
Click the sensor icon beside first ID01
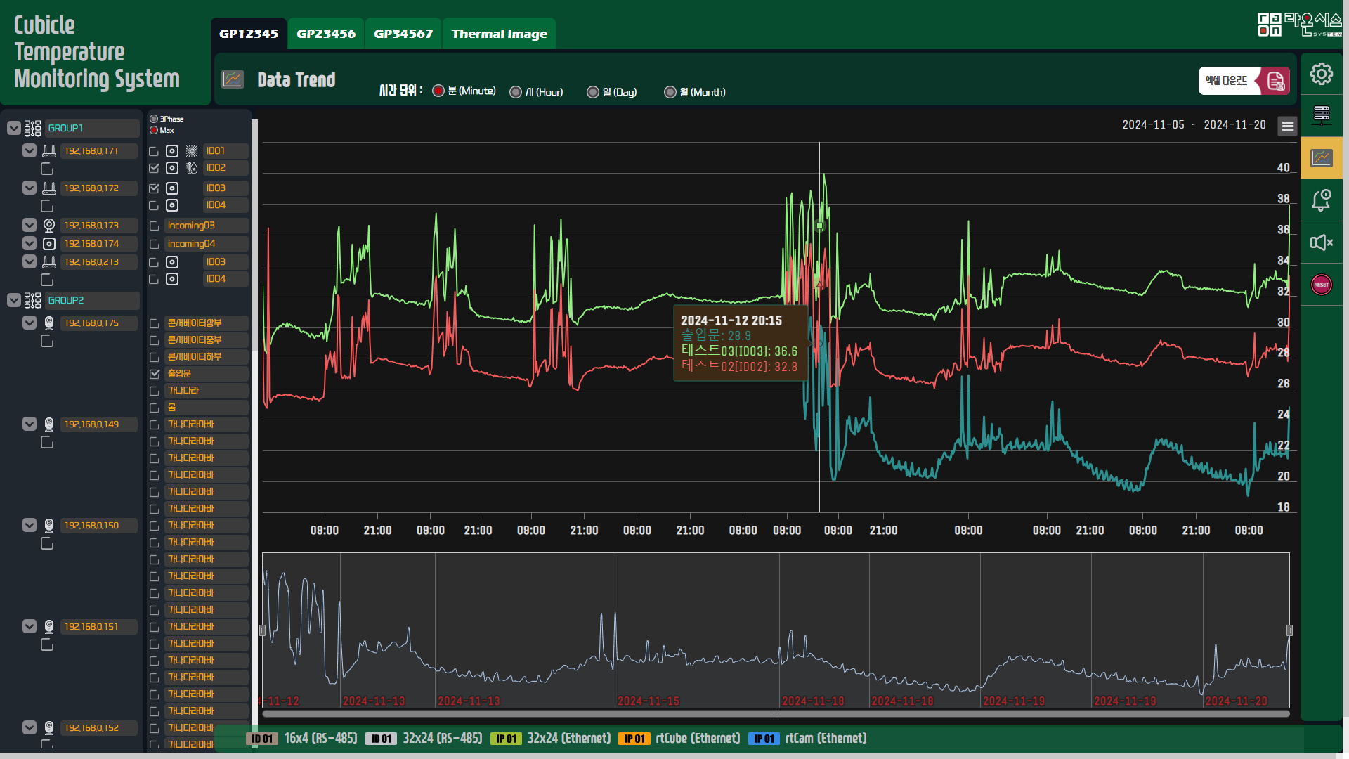coord(172,151)
